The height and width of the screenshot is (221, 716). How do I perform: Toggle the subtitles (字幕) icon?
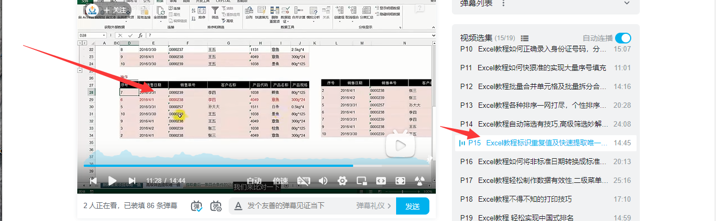(x=304, y=181)
